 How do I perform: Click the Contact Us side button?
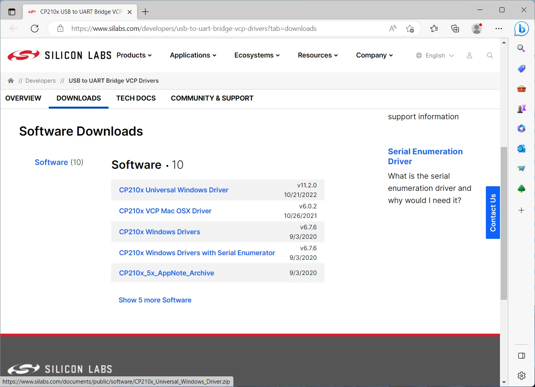(493, 213)
